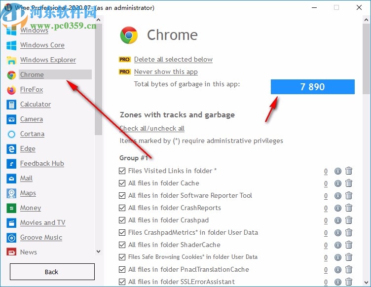Click Never show this app link
371x287 pixels.
166,72
